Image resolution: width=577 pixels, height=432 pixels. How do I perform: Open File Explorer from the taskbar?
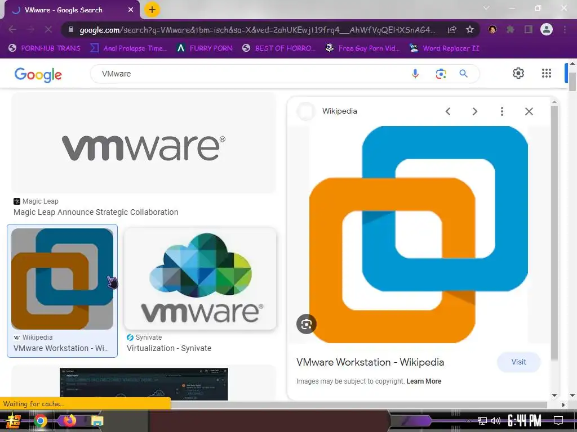coord(97,421)
